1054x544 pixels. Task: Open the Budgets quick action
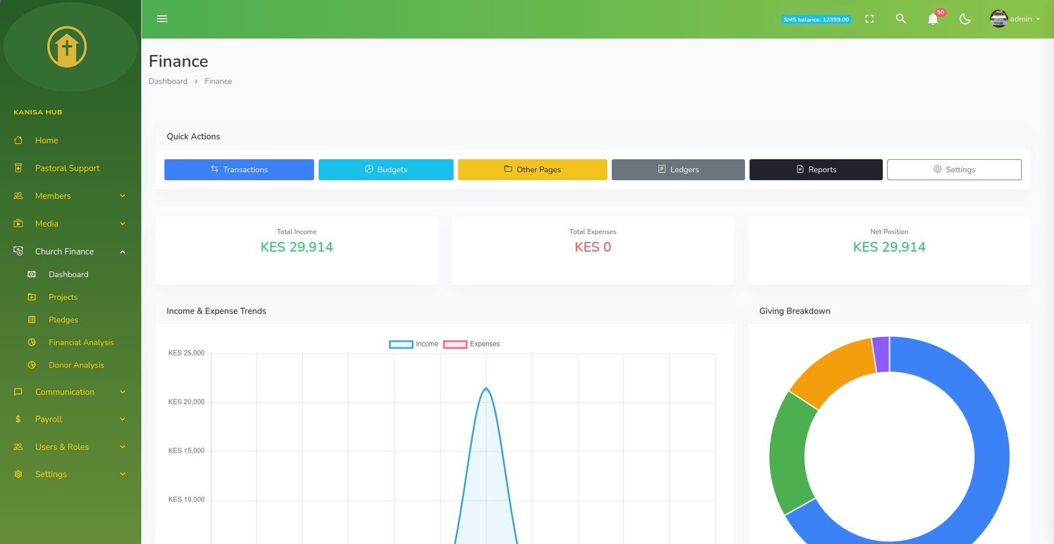[x=386, y=169]
